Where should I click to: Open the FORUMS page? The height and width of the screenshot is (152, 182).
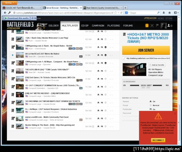pos(128,25)
